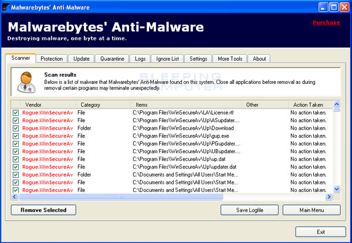Click the horizontal scrollbar right arrow
The image size is (352, 243).
click(329, 197)
